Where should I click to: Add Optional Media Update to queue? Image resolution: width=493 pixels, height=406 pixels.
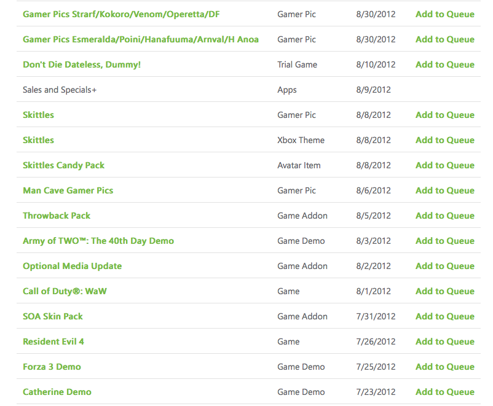pos(445,266)
